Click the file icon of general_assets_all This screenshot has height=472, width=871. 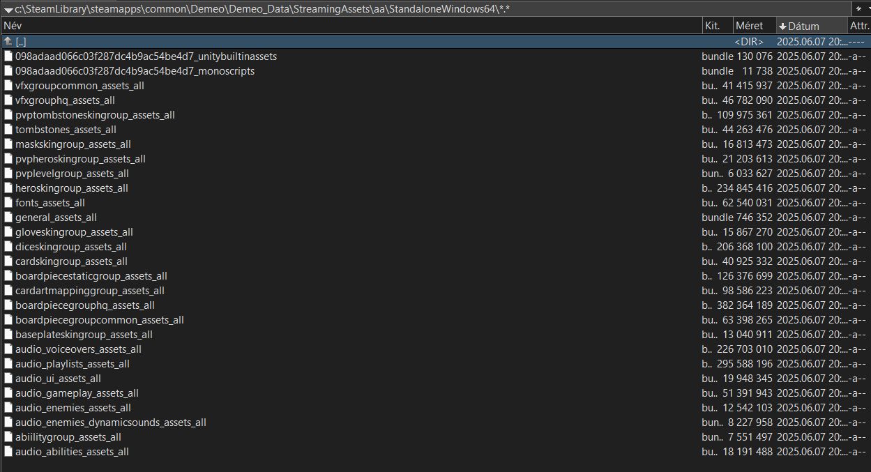8,218
